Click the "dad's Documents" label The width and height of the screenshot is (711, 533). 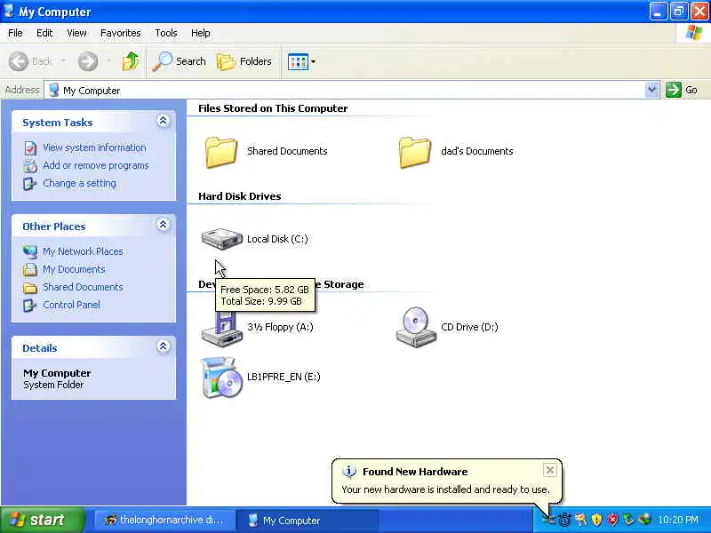477,151
